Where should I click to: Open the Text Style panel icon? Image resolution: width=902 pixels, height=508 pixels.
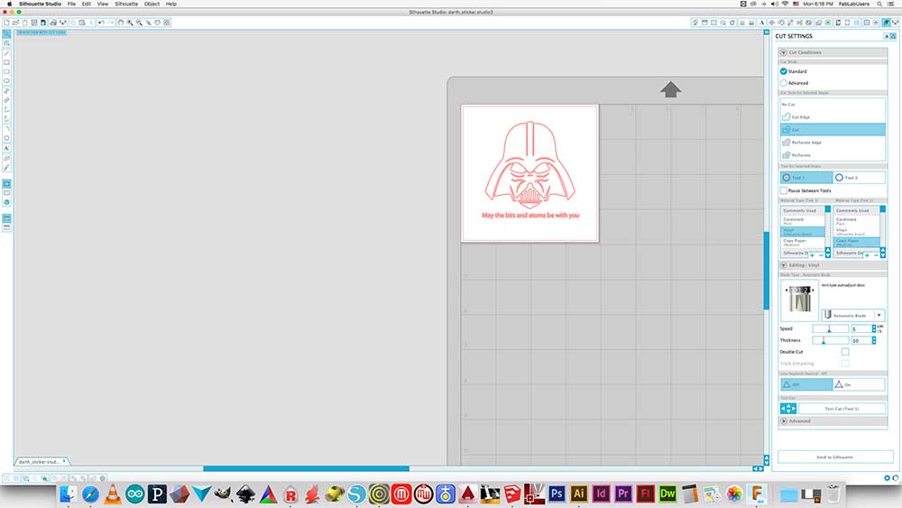pos(761,23)
